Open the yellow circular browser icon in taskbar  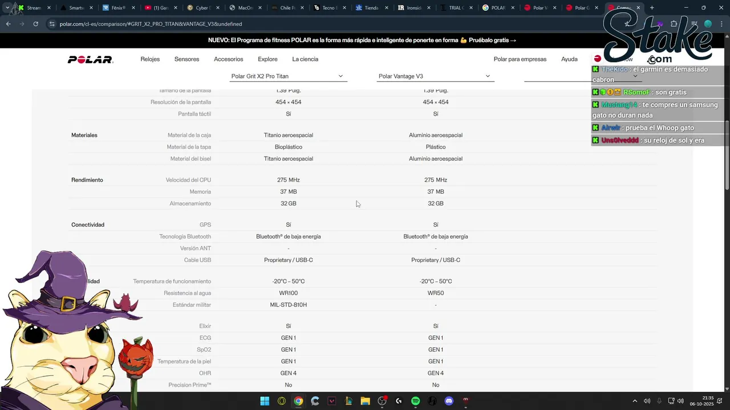pyautogui.click(x=281, y=401)
